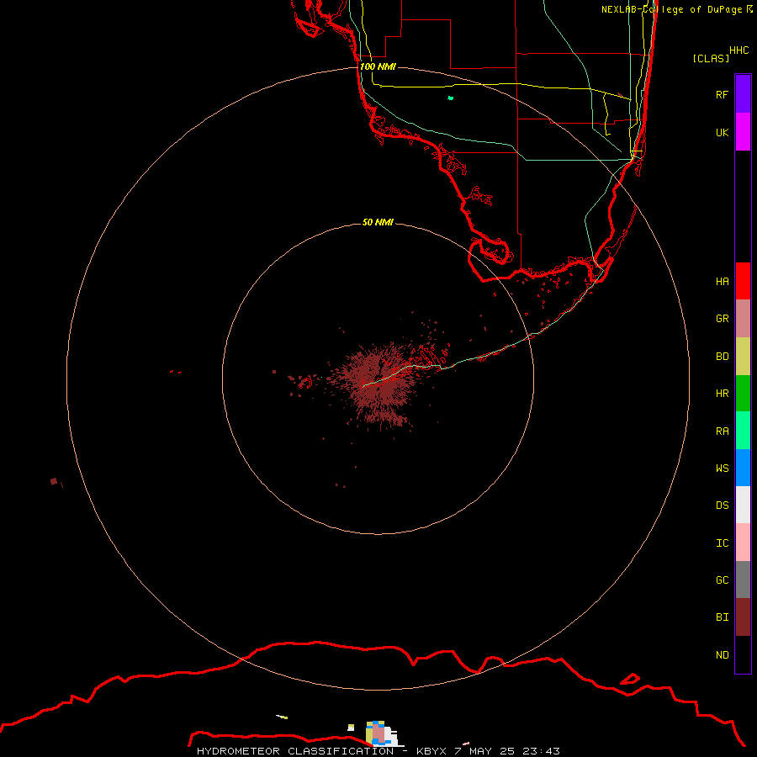
Task: Click the HHC product code label
Action: (738, 50)
